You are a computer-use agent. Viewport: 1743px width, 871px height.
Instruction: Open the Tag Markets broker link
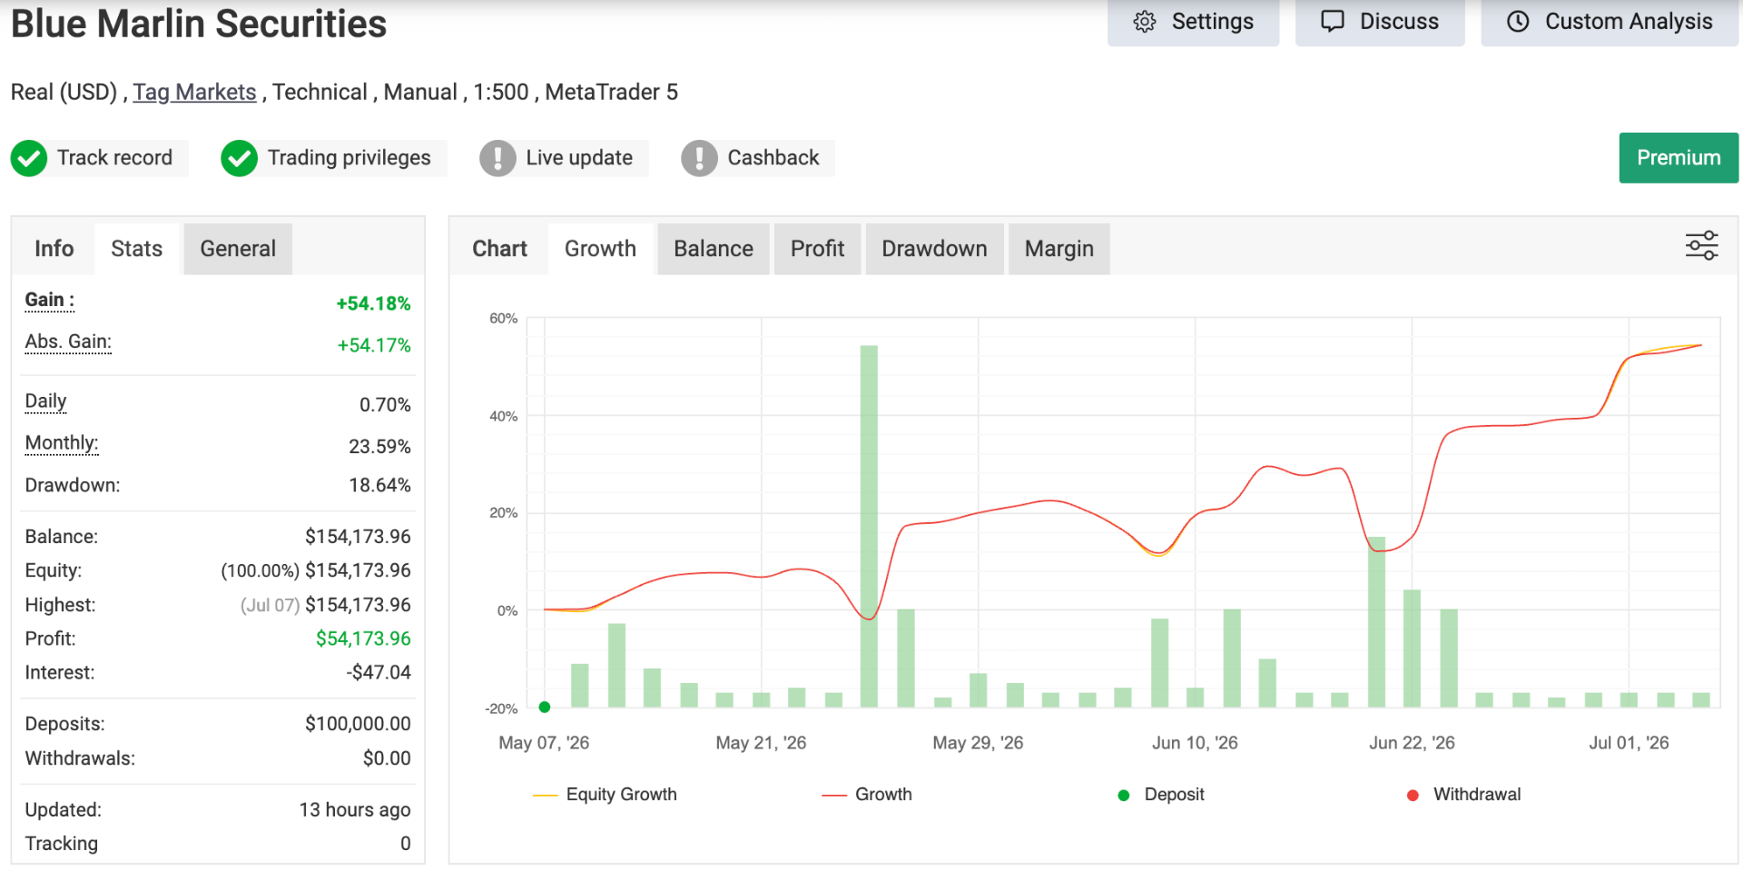[194, 93]
